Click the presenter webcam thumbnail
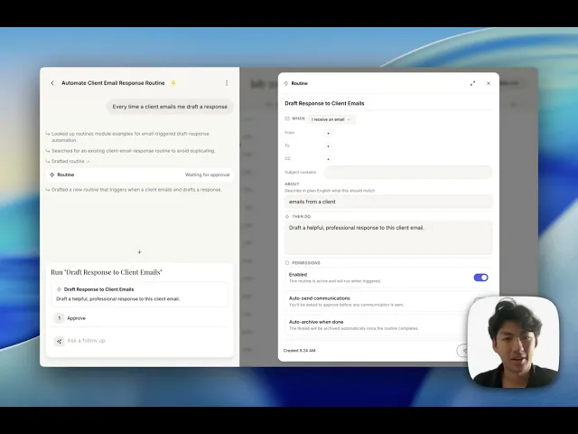The height and width of the screenshot is (434, 578). point(513,342)
